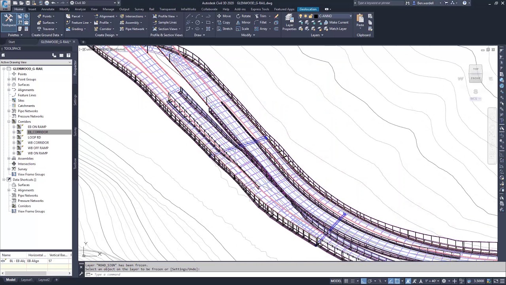Click the Make Current layer button
506x285 pixels.
pos(336,23)
